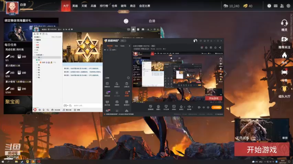Open the 仓库 tab

click(x=114, y=6)
